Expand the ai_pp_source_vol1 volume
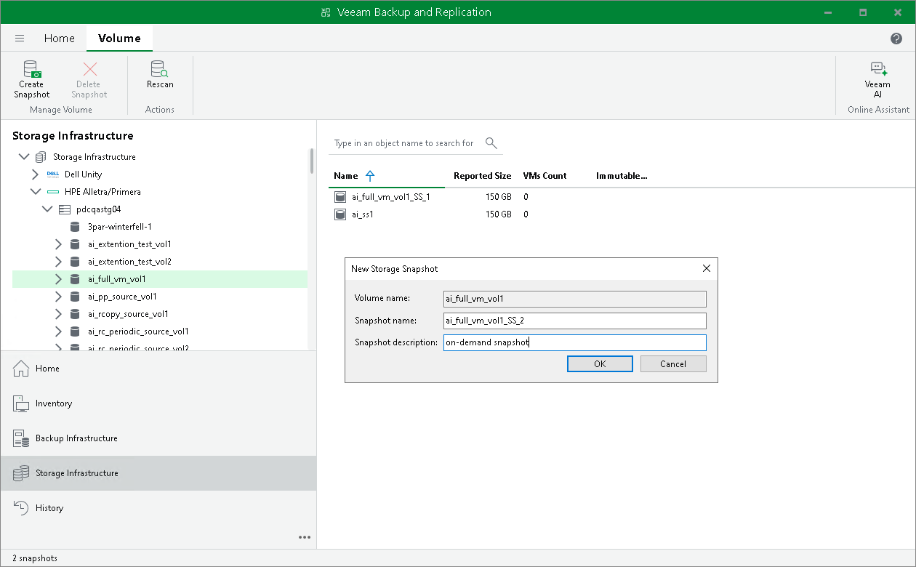The width and height of the screenshot is (916, 567). point(59,297)
